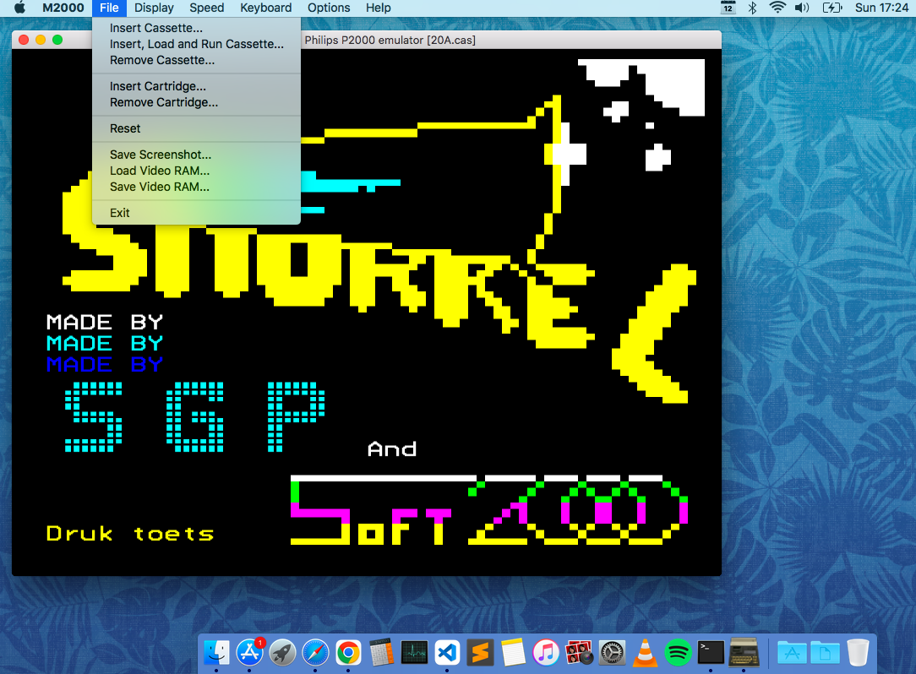The height and width of the screenshot is (674, 916).
Task: Click the battery status icon
Action: coord(831,8)
